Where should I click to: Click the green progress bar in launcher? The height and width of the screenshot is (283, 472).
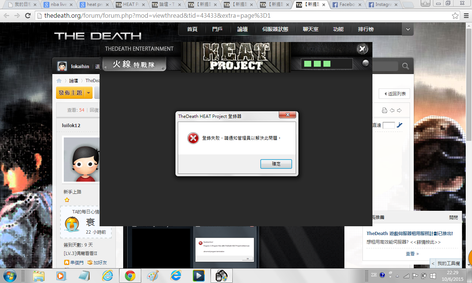point(327,64)
